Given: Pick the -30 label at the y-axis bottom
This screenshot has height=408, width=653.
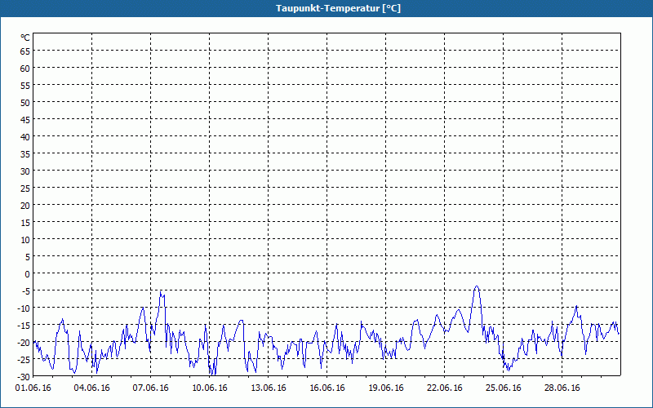Looking at the screenshot, I should (x=24, y=376).
